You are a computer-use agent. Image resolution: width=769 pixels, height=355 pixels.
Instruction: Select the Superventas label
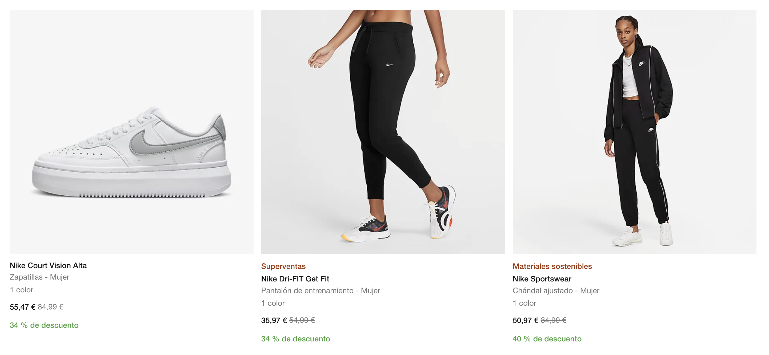[x=283, y=266]
